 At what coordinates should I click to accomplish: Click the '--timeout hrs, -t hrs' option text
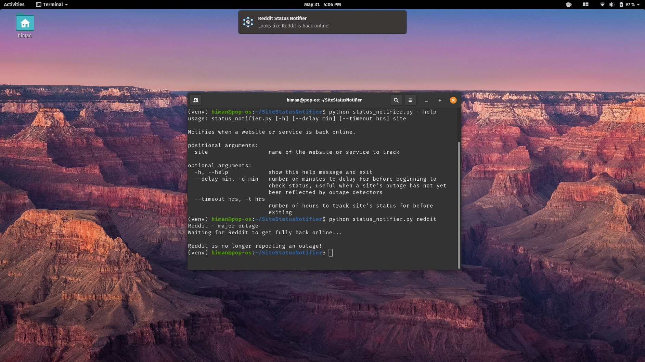click(230, 199)
